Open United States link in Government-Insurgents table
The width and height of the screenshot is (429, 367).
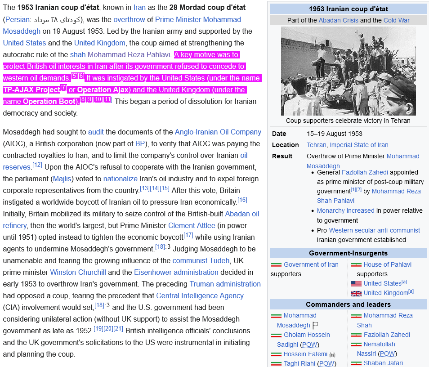coord(382,283)
